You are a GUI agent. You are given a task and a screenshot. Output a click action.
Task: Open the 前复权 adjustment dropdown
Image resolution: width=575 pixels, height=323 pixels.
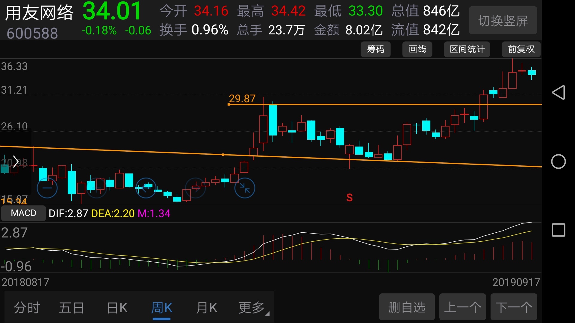(521, 49)
